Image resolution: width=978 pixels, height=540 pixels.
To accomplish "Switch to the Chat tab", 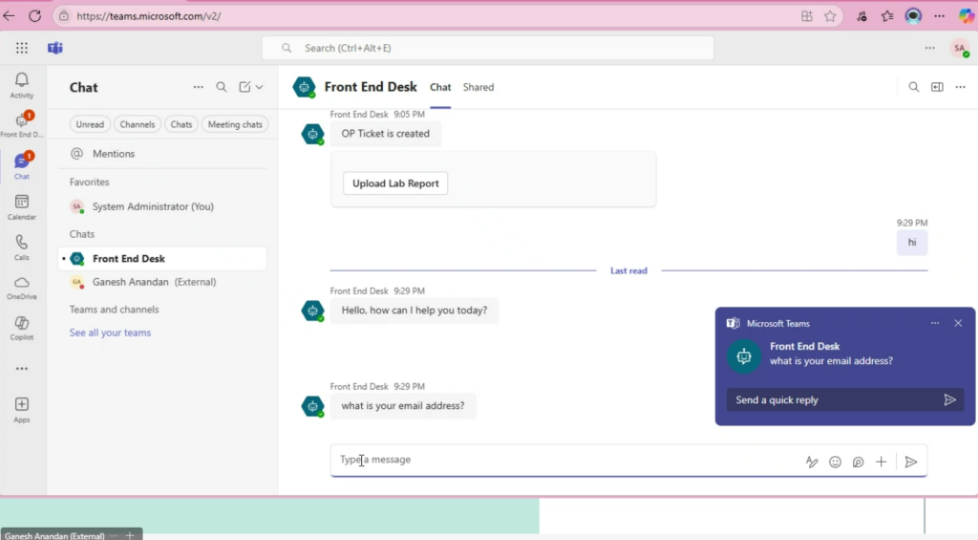I will pos(440,87).
